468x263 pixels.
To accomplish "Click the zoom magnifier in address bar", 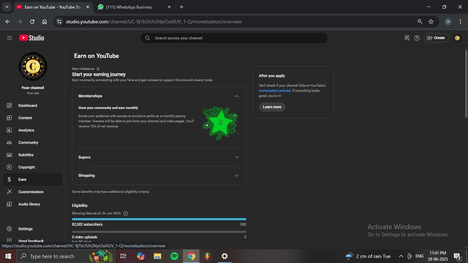I will pos(420,22).
